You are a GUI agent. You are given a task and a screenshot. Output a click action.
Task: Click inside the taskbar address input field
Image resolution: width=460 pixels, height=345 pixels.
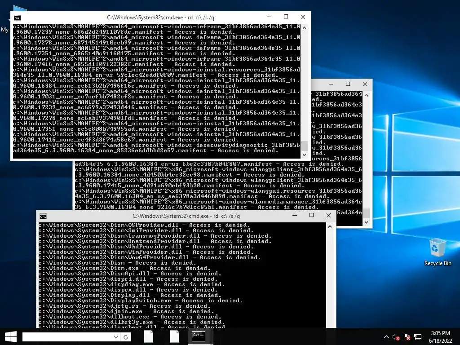click(67, 337)
